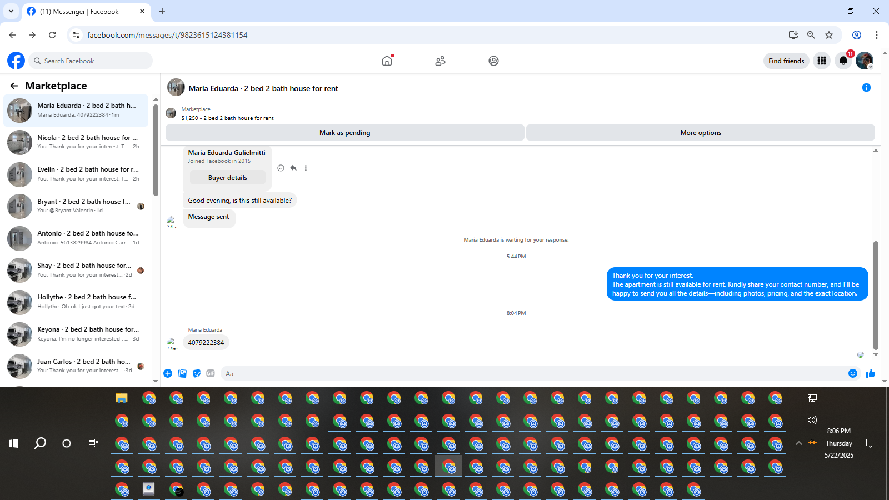Open more message actions three-dot icon
889x500 pixels.
tap(306, 168)
